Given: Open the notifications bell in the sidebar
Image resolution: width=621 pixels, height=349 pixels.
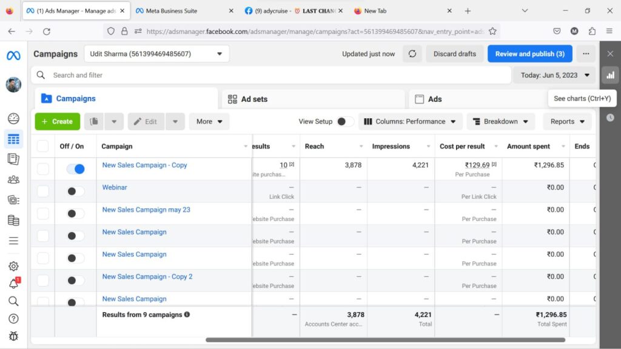Looking at the screenshot, I should pos(13,284).
